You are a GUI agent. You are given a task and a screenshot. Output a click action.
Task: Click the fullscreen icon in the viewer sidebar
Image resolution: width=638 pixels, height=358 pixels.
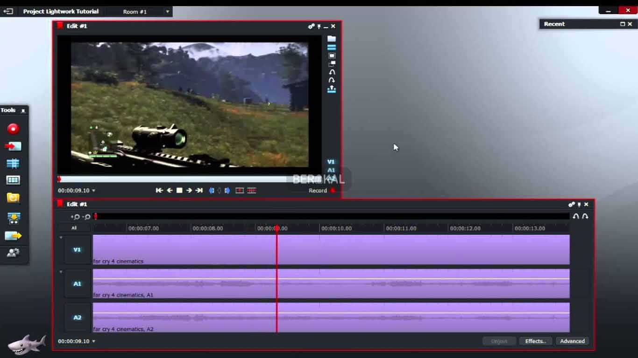coord(332,55)
